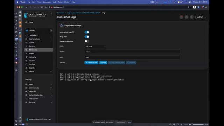
Task: Open the Home page in Portainer sidebar
Action: click(31, 22)
